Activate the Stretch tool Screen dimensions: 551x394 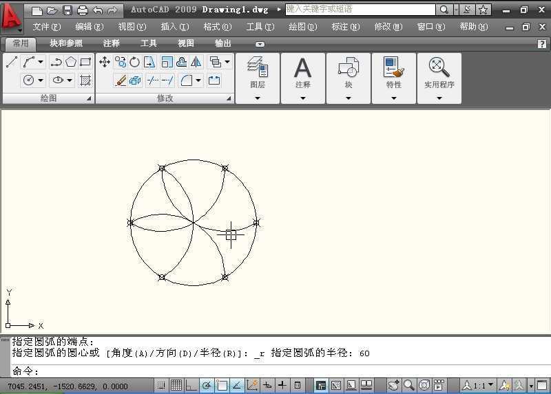150,63
